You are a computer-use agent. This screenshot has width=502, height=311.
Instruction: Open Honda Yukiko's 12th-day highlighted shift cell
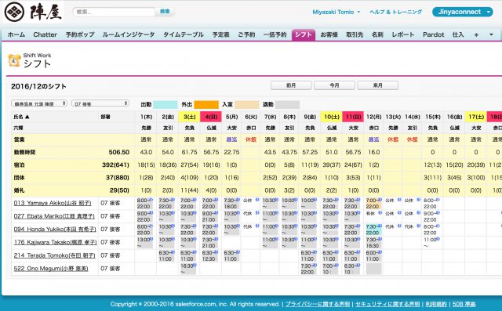pyautogui.click(x=373, y=230)
